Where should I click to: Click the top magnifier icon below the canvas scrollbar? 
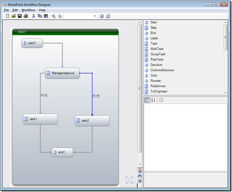point(139,171)
